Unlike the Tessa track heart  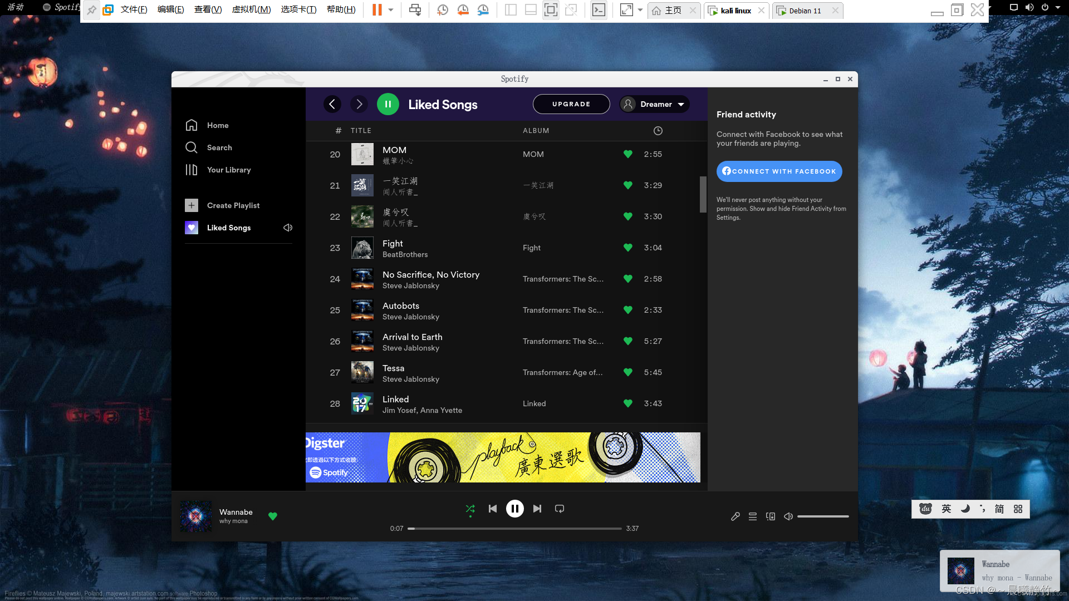628,372
